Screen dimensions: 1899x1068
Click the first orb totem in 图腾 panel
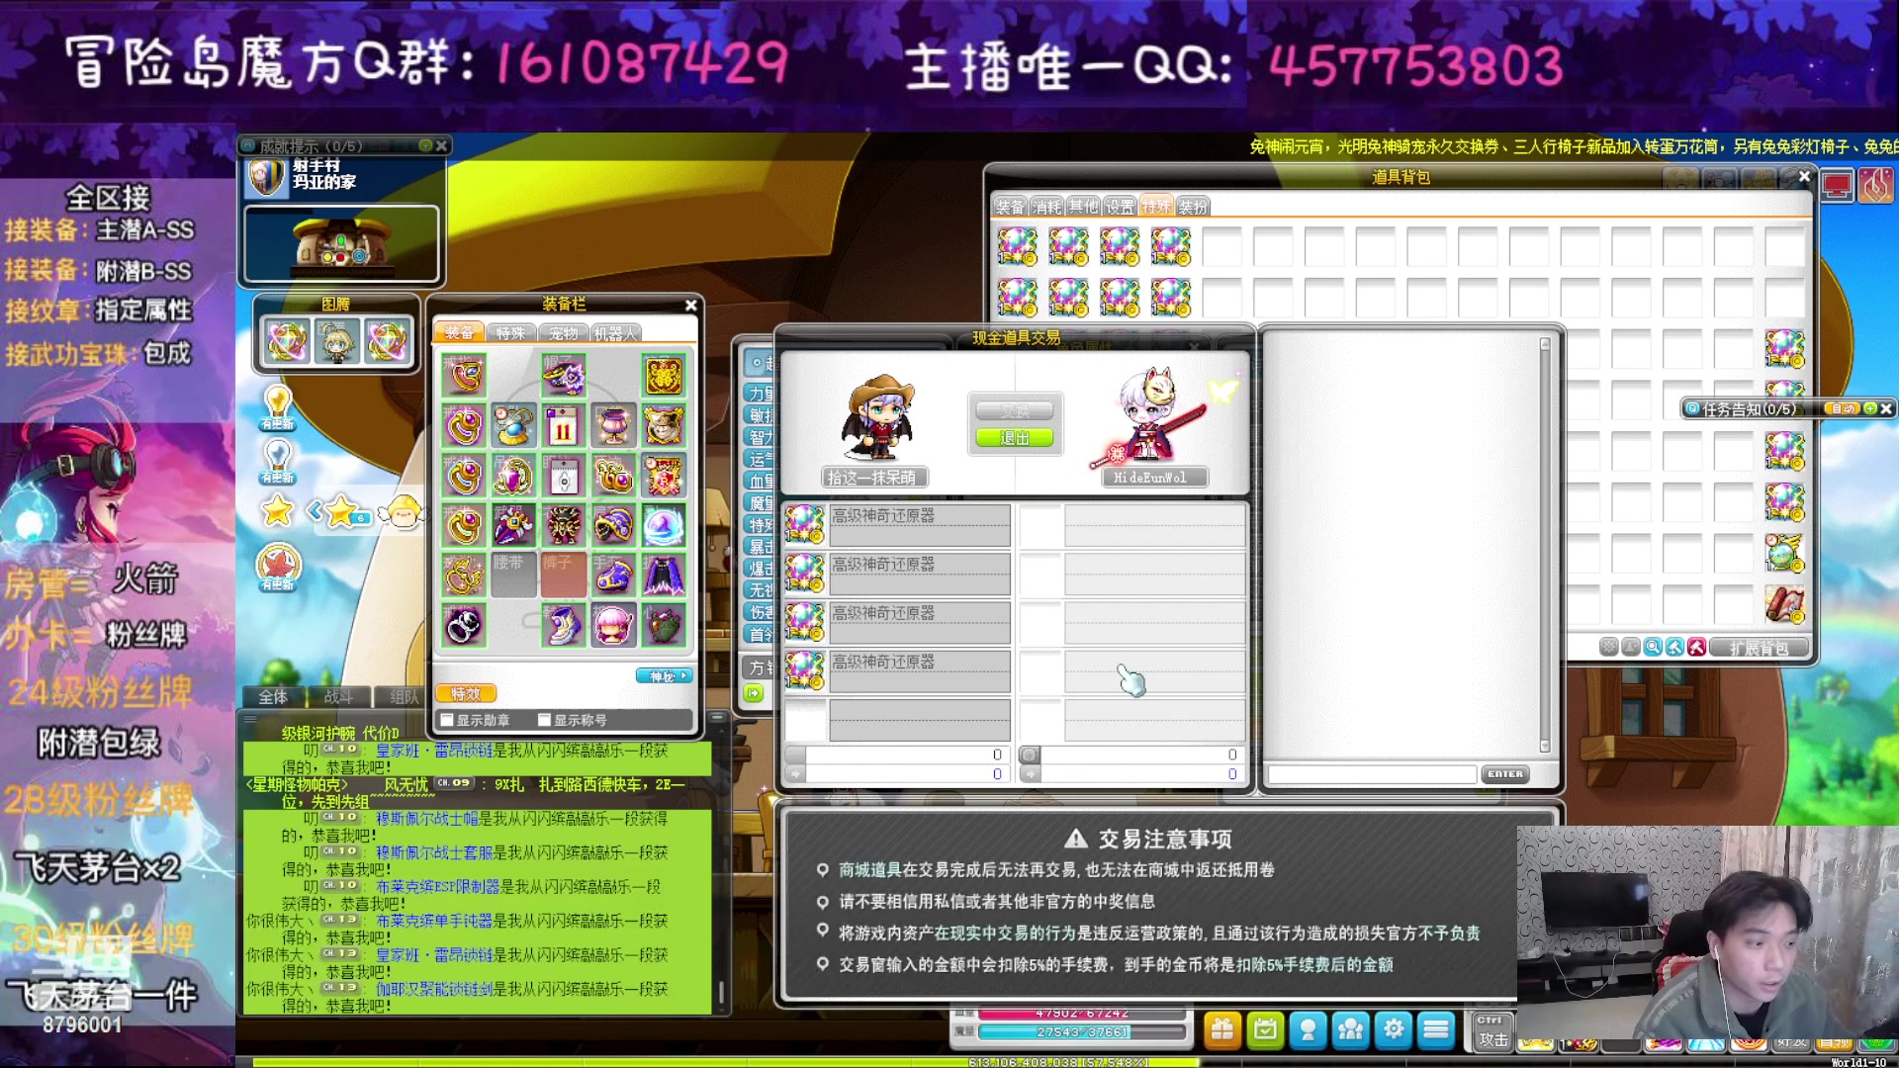(x=287, y=342)
